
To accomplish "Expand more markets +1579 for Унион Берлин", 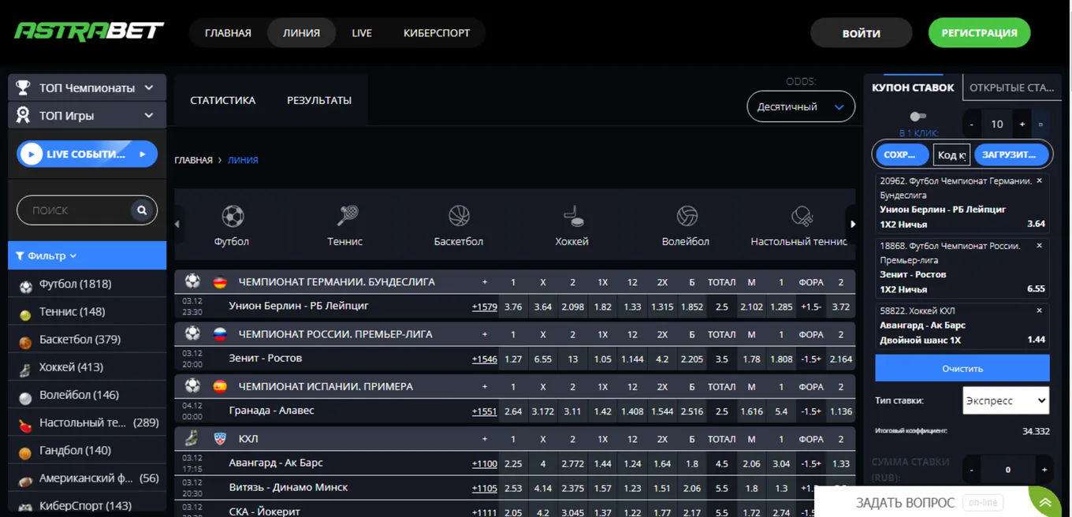I will coord(484,307).
